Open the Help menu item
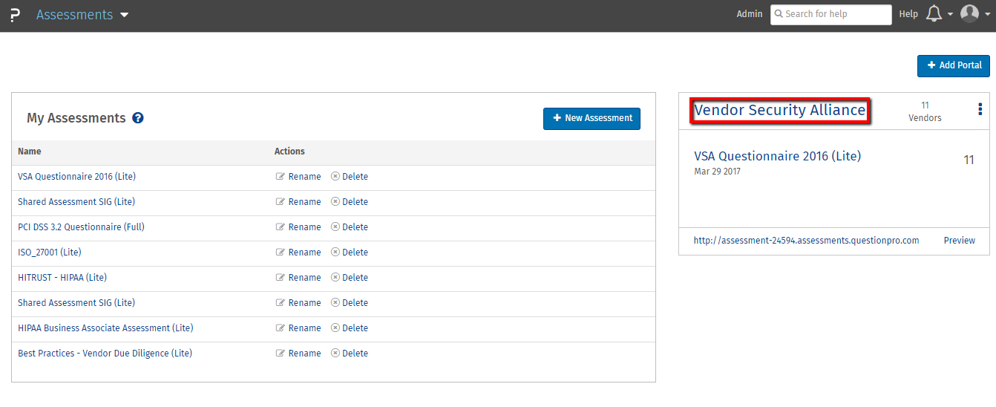The height and width of the screenshot is (407, 996). 908,14
